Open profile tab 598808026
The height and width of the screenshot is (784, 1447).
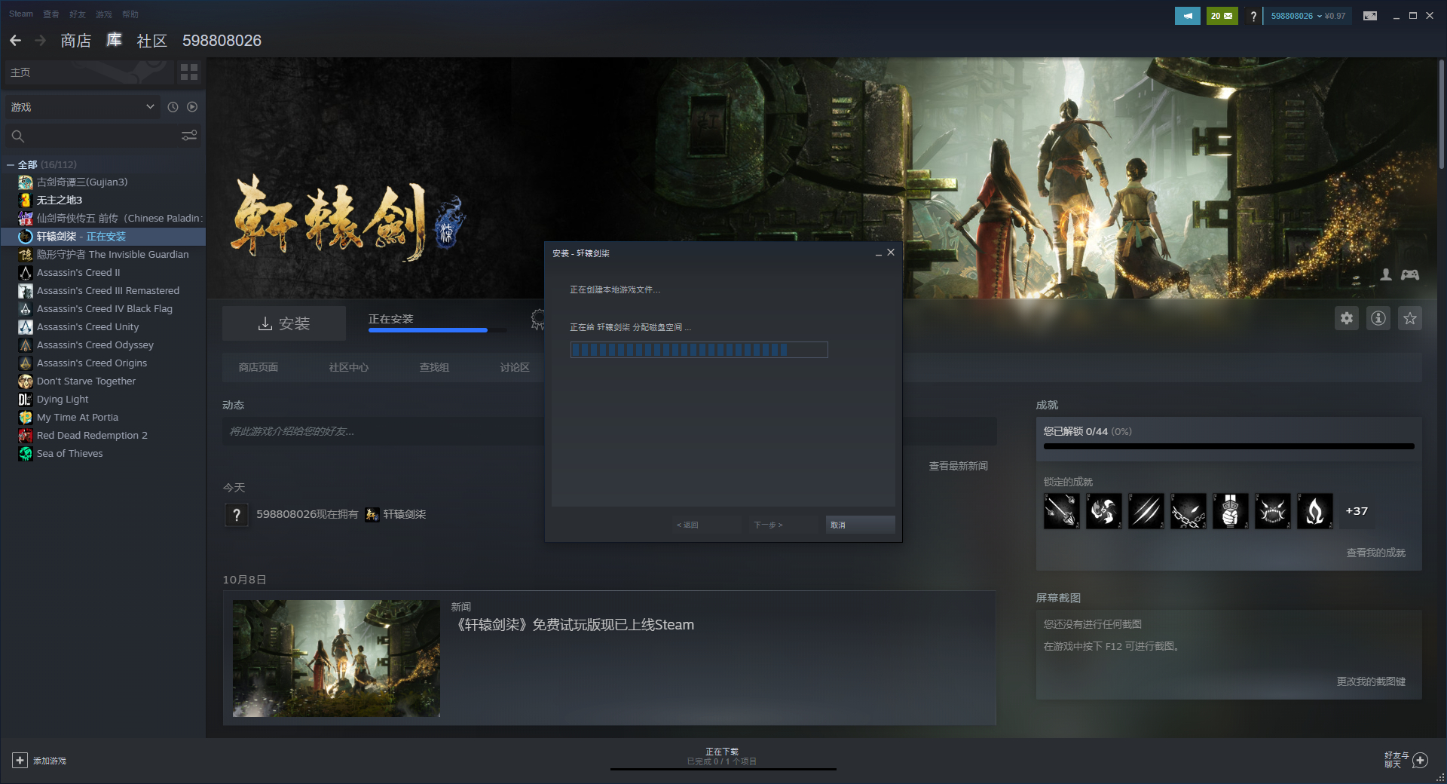[x=222, y=41]
